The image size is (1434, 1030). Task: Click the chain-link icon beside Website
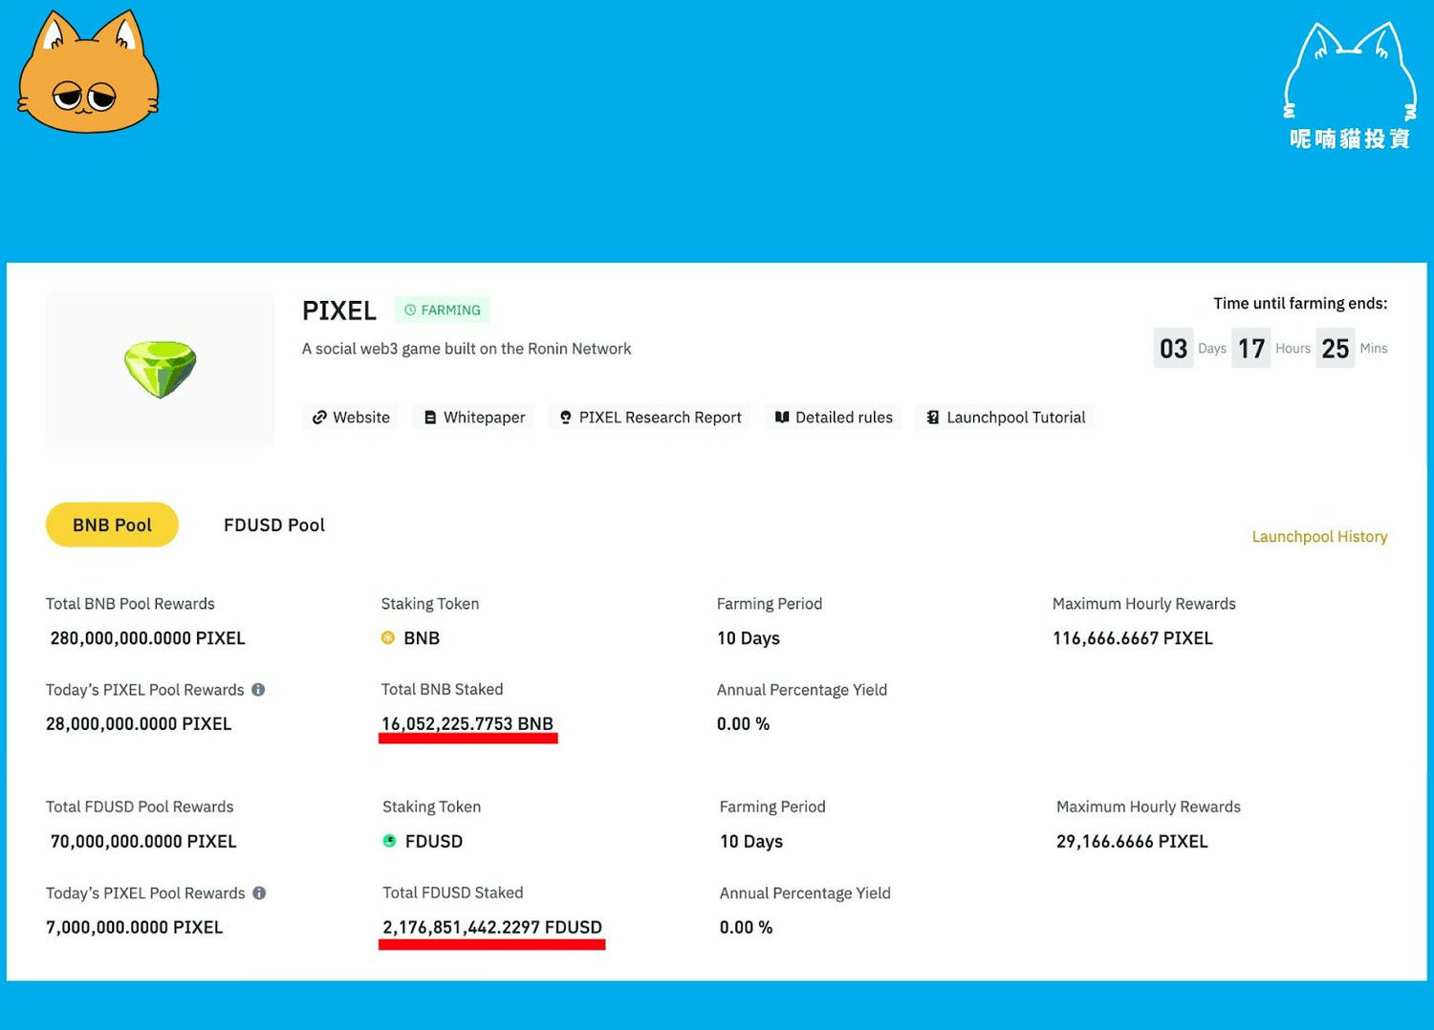319,418
